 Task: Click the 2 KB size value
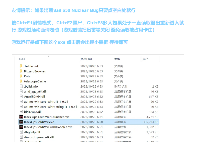pyautogui.click(x=155, y=86)
